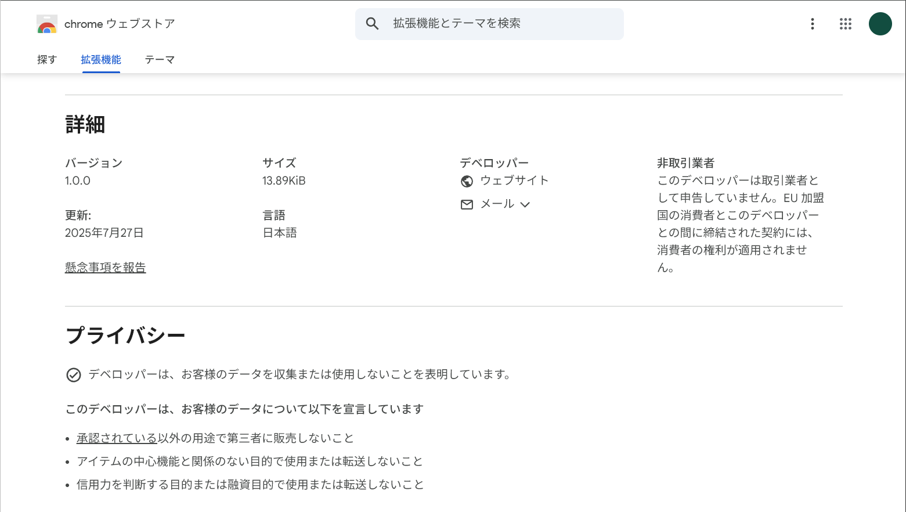Click the privacy checkmark circle icon

(74, 375)
